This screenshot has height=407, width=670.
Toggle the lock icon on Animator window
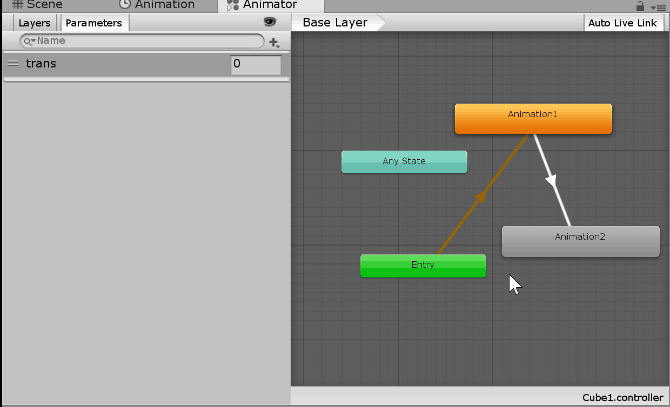click(x=640, y=6)
